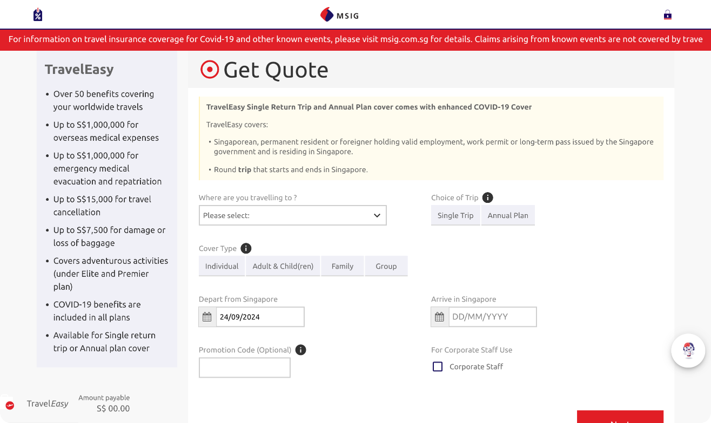Show Cover Type info tooltip
Viewport: 711px width, 423px height.
tap(246, 248)
